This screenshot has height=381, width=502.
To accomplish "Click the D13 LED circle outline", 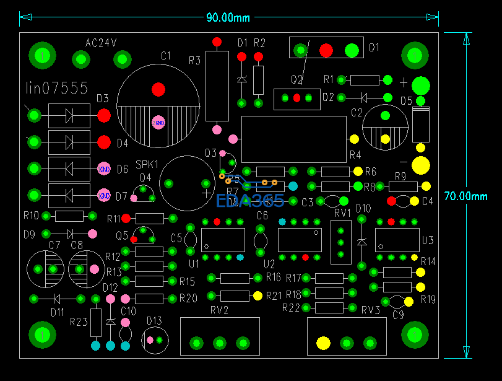I will tap(155, 340).
